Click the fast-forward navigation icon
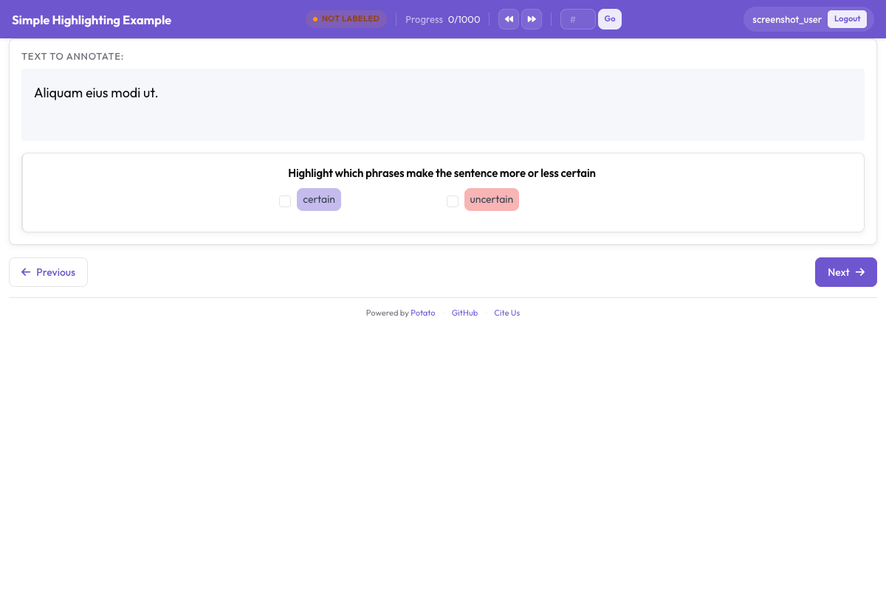 tap(532, 18)
